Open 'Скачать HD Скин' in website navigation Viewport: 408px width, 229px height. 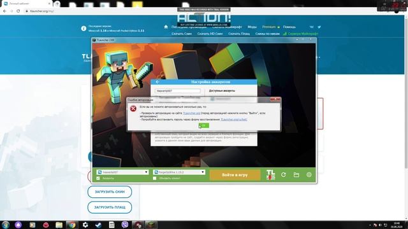[210, 34]
